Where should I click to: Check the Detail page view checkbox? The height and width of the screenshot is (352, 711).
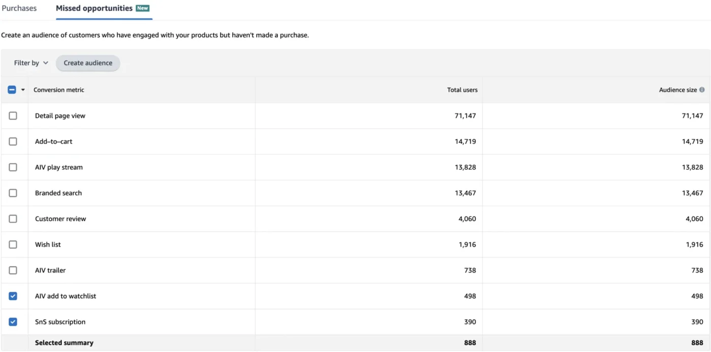[14, 115]
